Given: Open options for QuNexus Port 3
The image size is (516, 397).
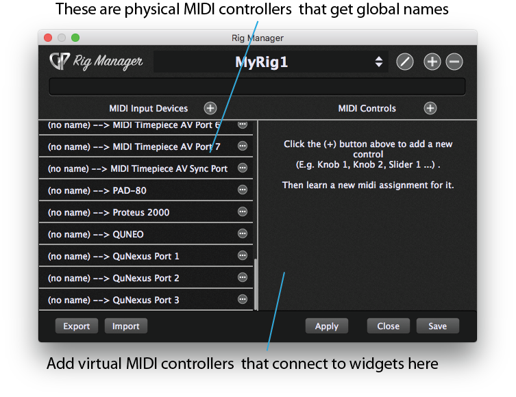Looking at the screenshot, I should click(x=243, y=299).
